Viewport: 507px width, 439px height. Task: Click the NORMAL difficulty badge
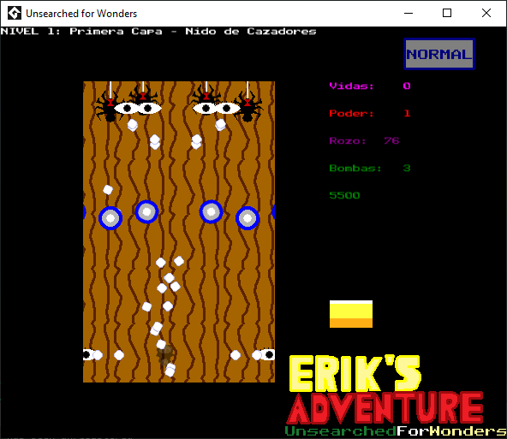point(439,54)
